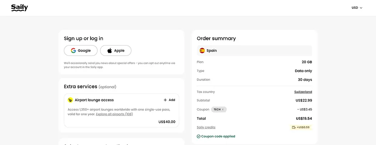Remove the TECH coupon
Viewport: 376px width, 145px height.
223,109
